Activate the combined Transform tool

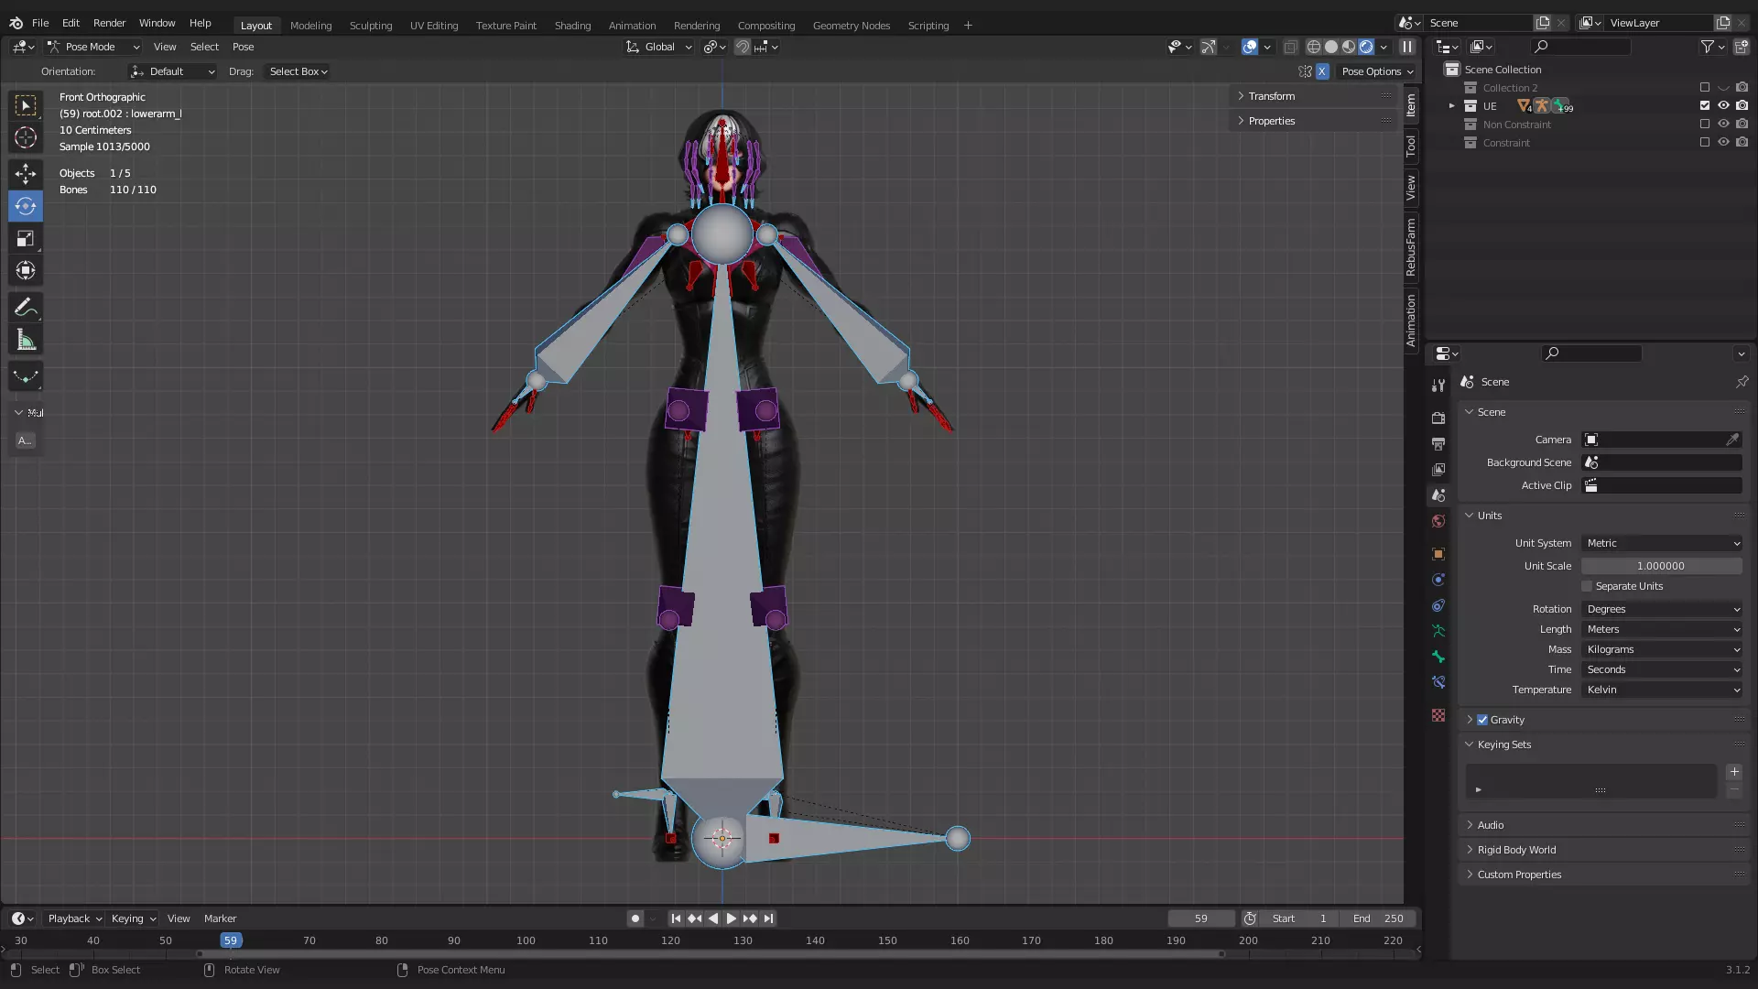(x=26, y=270)
